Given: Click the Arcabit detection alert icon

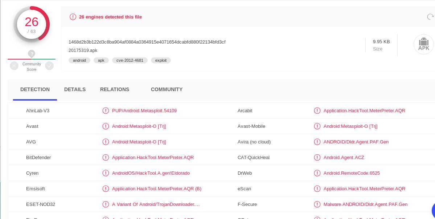Looking at the screenshot, I should pos(317,110).
